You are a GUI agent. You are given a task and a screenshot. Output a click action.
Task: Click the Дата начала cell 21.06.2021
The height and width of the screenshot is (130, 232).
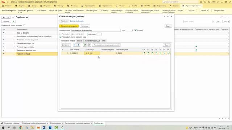pyautogui.click(x=76, y=53)
